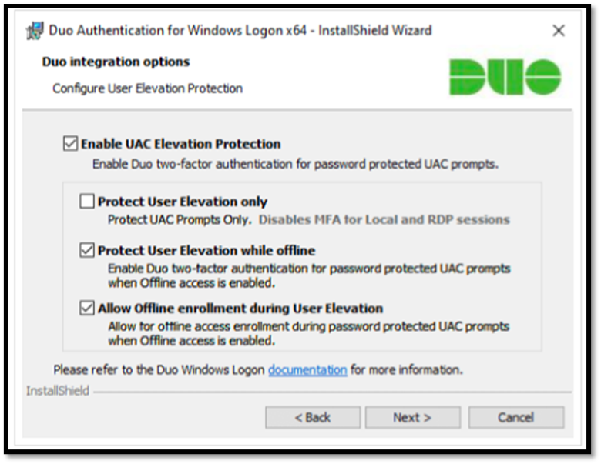This screenshot has width=601, height=464.
Task: Open the Duo Windows Logon documentation link
Action: (307, 370)
